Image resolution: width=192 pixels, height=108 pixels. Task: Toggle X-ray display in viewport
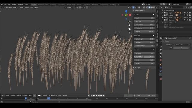[x=144, y=7]
